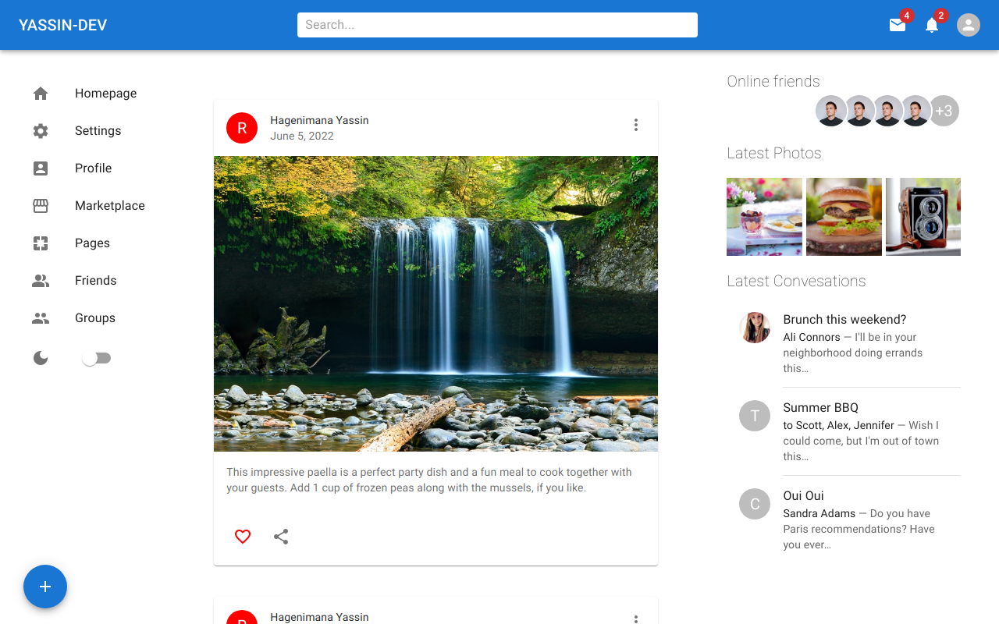
Task: Open Settings in the sidebar
Action: [x=98, y=131]
